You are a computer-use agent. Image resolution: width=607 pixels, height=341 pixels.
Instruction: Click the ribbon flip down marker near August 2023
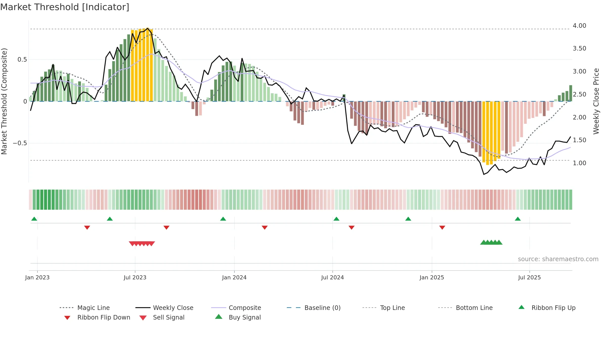click(x=166, y=228)
